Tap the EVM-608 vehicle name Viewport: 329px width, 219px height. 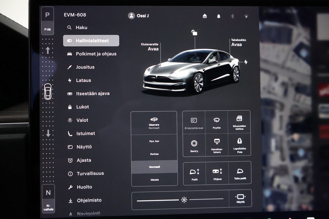(75, 15)
